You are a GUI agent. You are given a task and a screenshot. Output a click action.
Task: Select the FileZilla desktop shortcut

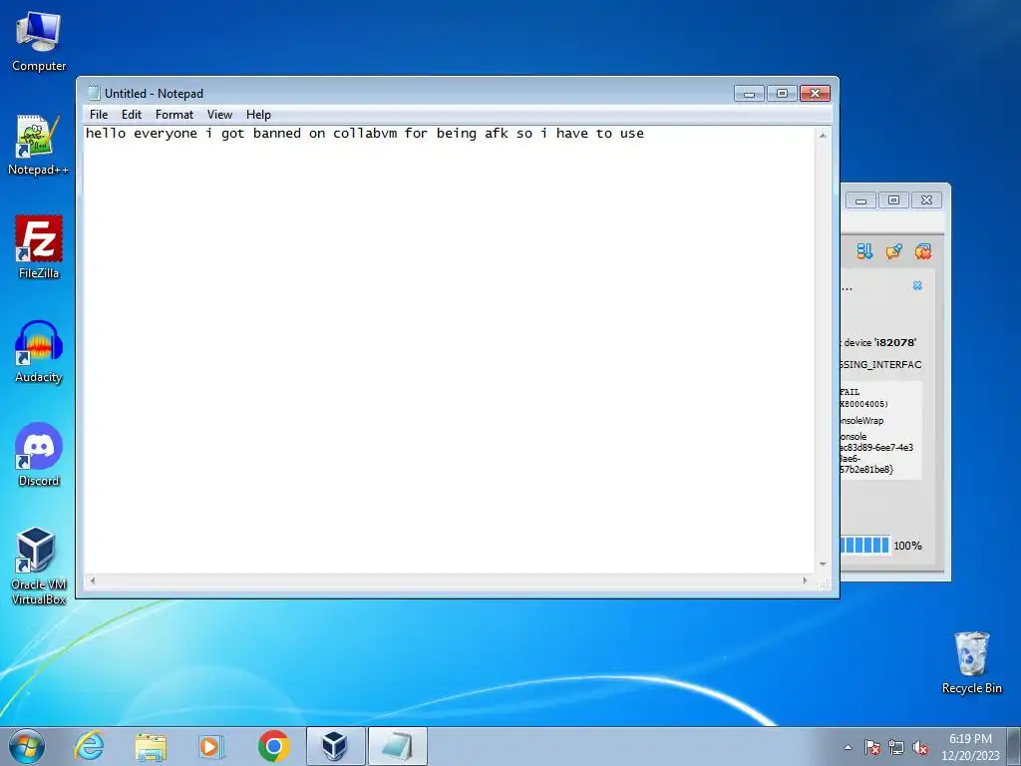[x=39, y=247]
